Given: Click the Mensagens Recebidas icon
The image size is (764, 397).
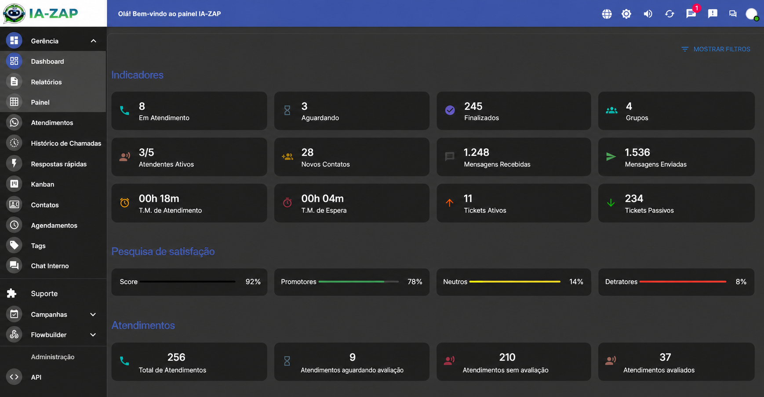Looking at the screenshot, I should pos(449,157).
